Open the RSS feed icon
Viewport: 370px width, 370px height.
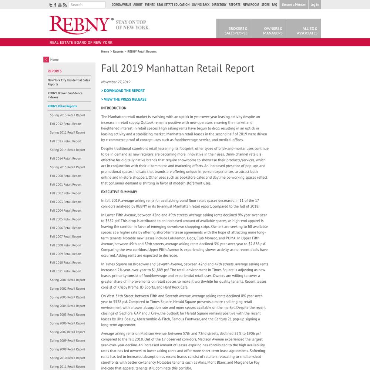(x=65, y=5)
